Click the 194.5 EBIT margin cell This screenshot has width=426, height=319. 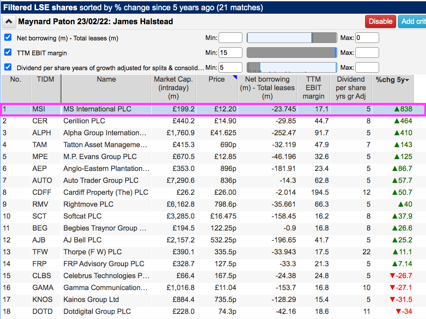[x=320, y=193]
